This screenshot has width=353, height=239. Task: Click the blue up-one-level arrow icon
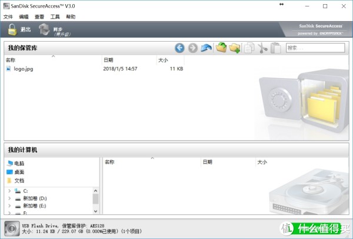tap(206, 48)
